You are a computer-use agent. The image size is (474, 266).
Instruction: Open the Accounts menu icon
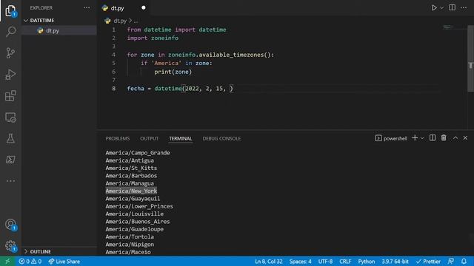10,225
